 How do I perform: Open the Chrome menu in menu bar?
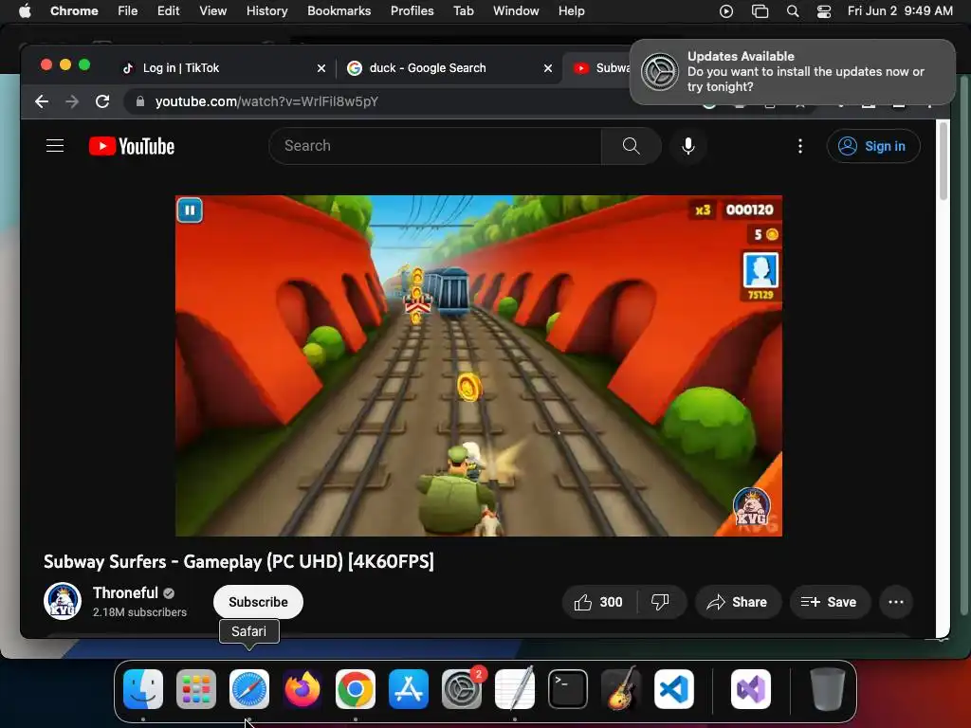pyautogui.click(x=74, y=11)
